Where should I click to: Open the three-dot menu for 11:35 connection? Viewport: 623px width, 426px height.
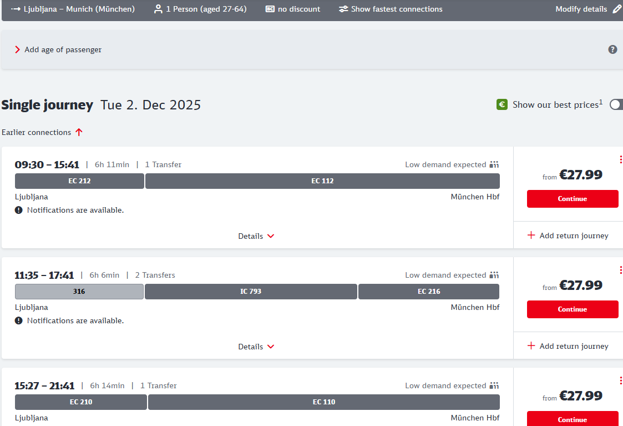point(621,270)
